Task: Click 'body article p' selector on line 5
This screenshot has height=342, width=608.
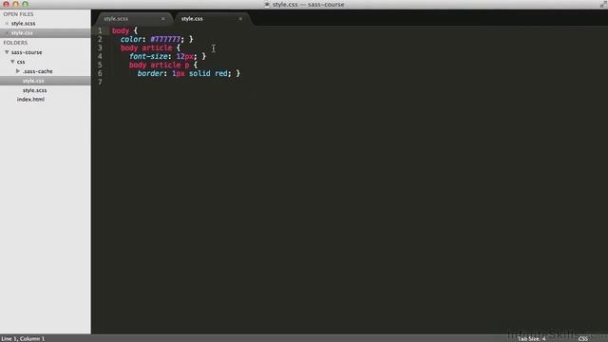Action: (159, 65)
